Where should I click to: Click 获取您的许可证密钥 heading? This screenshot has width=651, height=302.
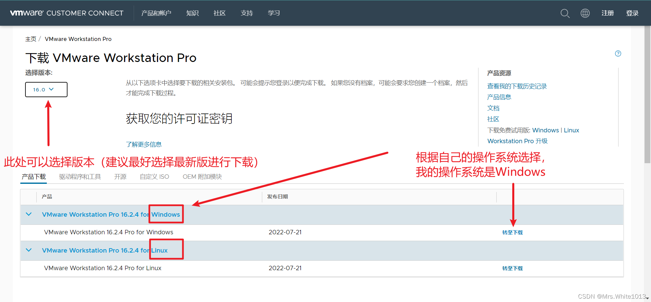[x=179, y=118]
